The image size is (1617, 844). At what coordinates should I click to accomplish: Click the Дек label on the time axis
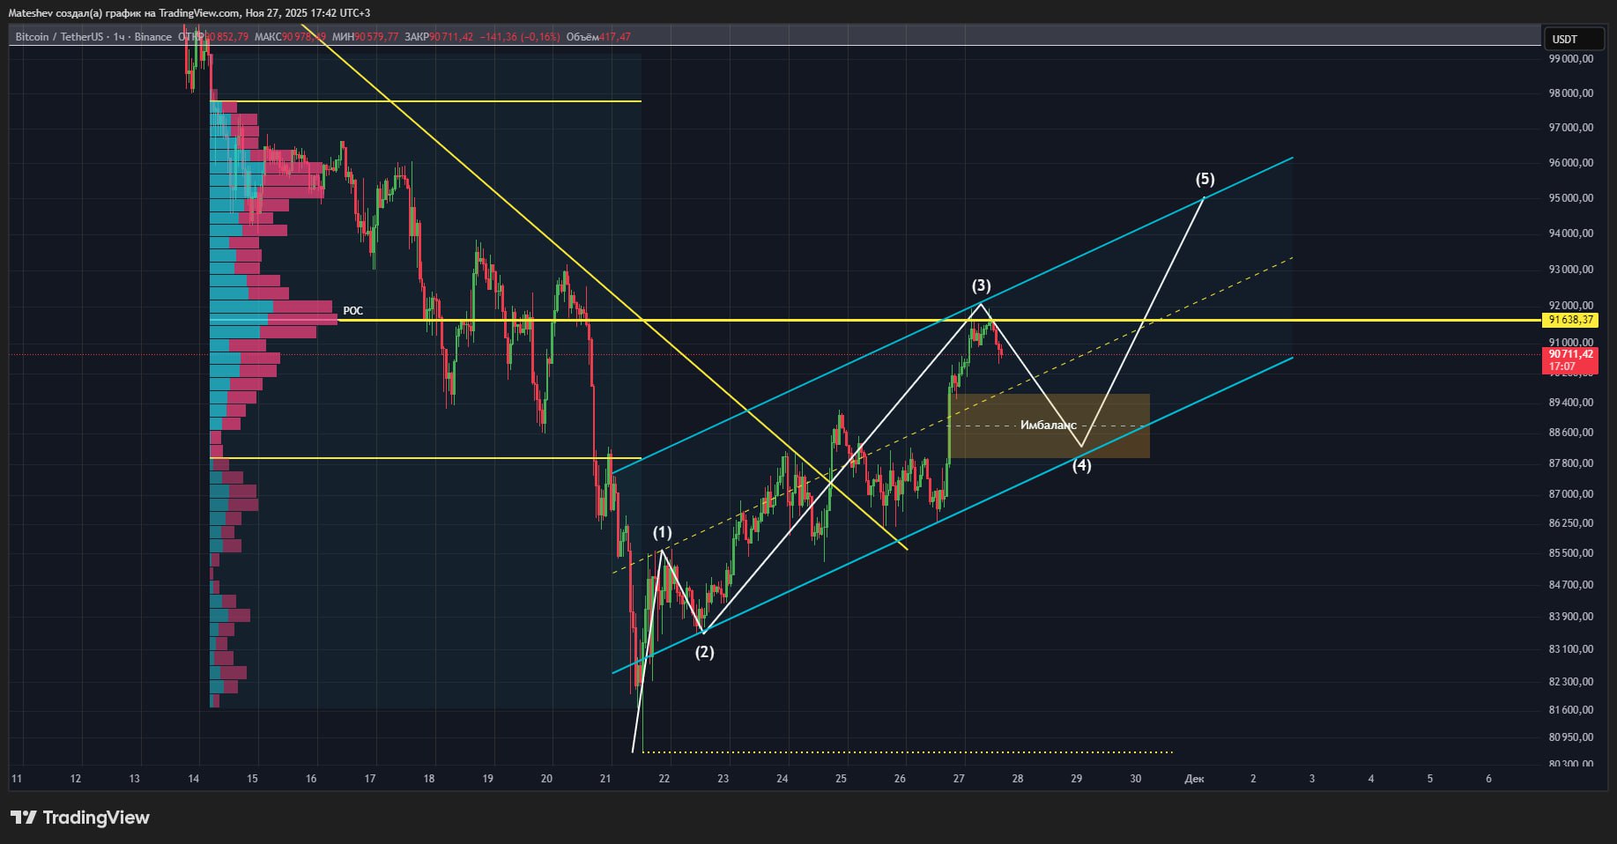[x=1194, y=779]
